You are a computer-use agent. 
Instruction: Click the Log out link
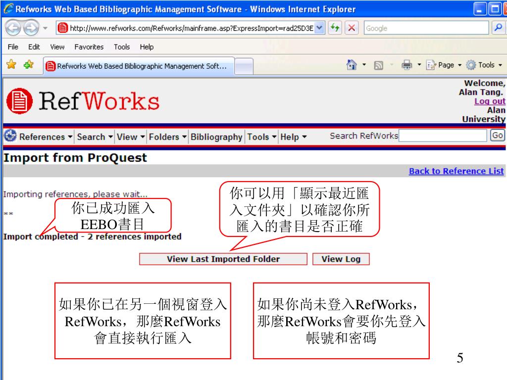tap(490, 101)
